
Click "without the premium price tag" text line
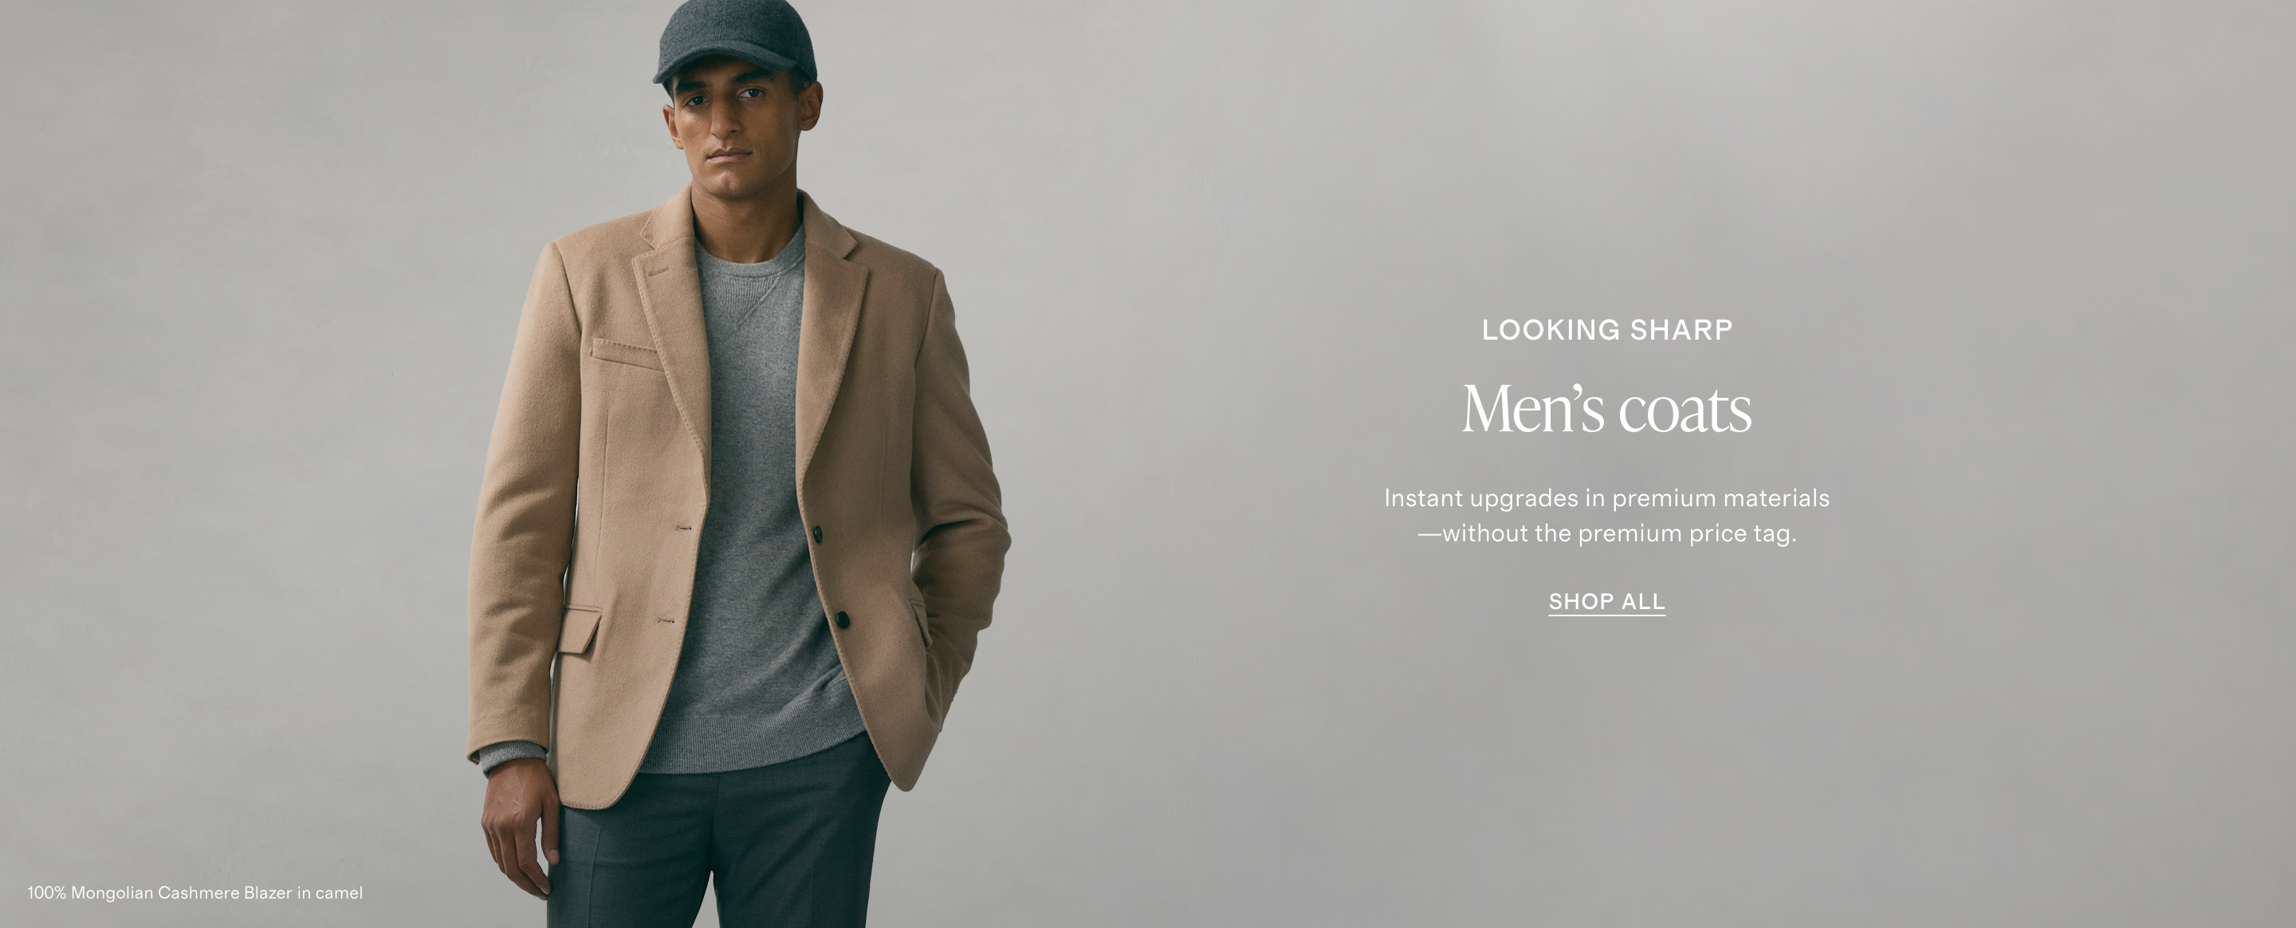(1606, 533)
